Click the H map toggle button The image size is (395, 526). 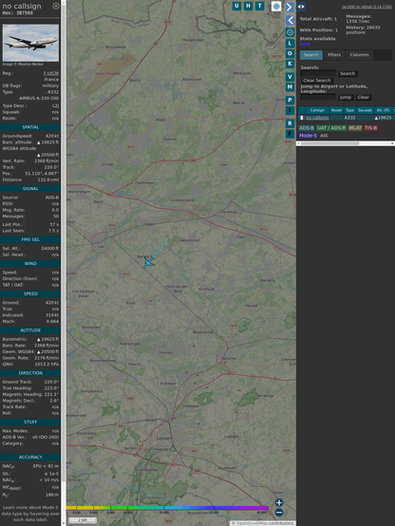click(248, 6)
